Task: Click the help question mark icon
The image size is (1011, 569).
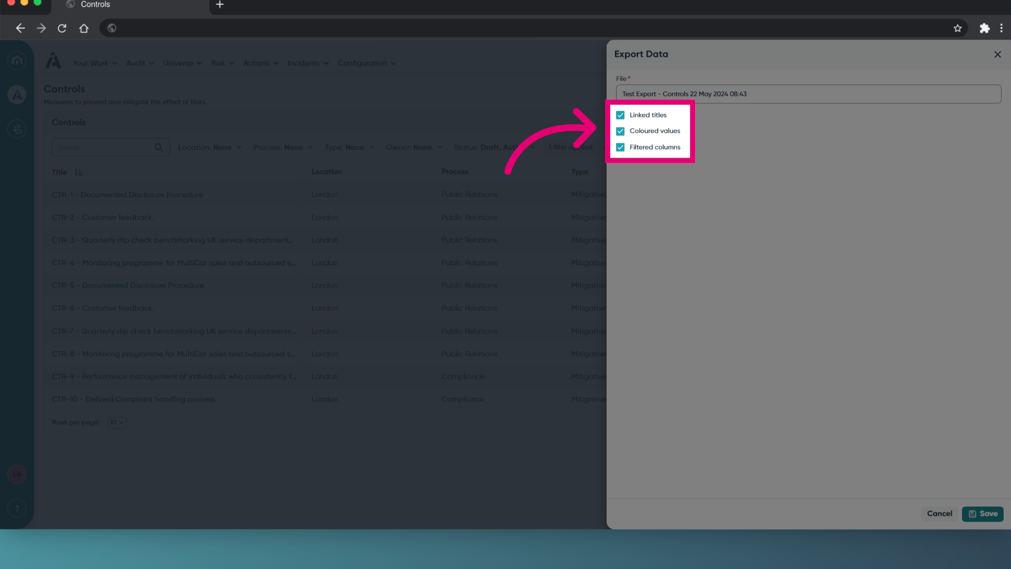Action: coord(17,508)
